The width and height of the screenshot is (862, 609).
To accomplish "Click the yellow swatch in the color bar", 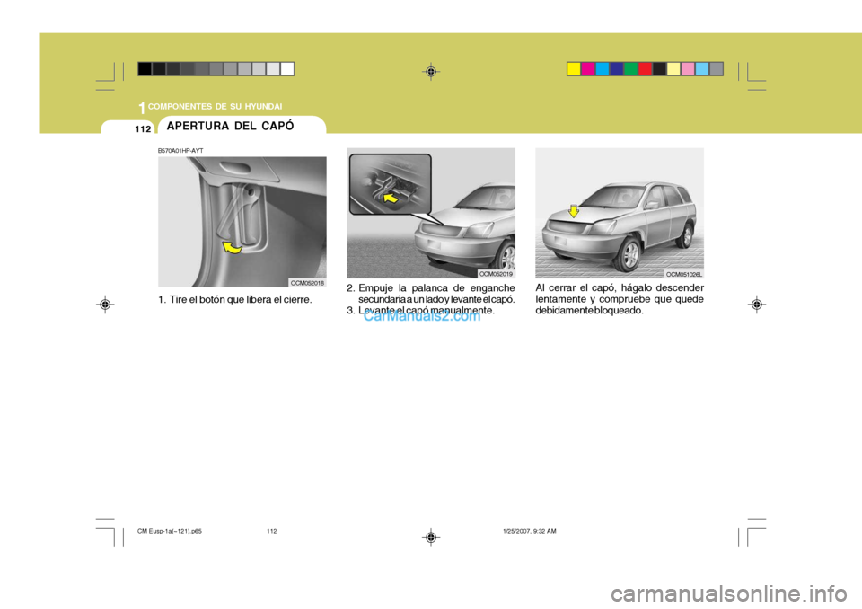I will (x=574, y=69).
